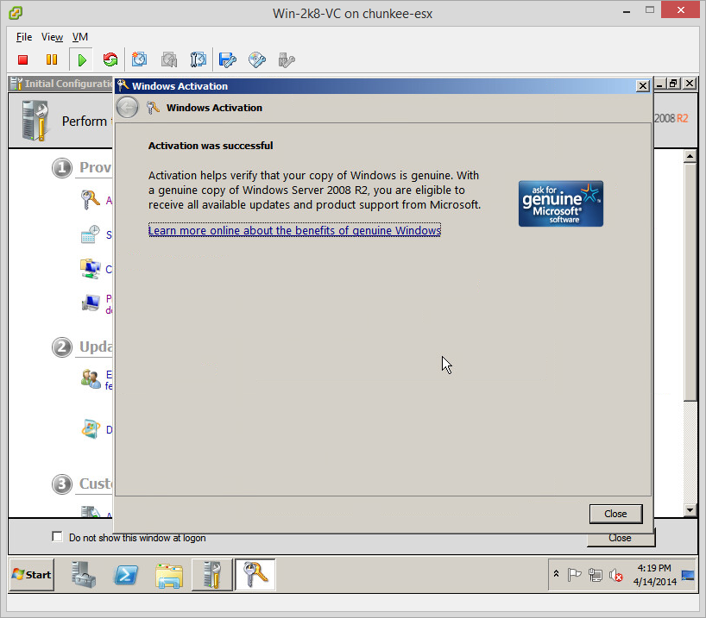Show hidden system tray icons
The width and height of the screenshot is (706, 618).
(557, 574)
